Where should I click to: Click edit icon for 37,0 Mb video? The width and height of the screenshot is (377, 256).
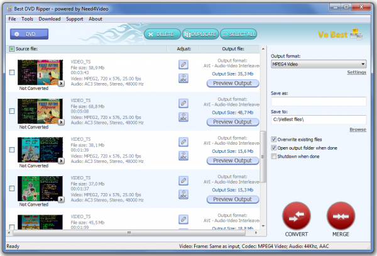click(x=183, y=181)
